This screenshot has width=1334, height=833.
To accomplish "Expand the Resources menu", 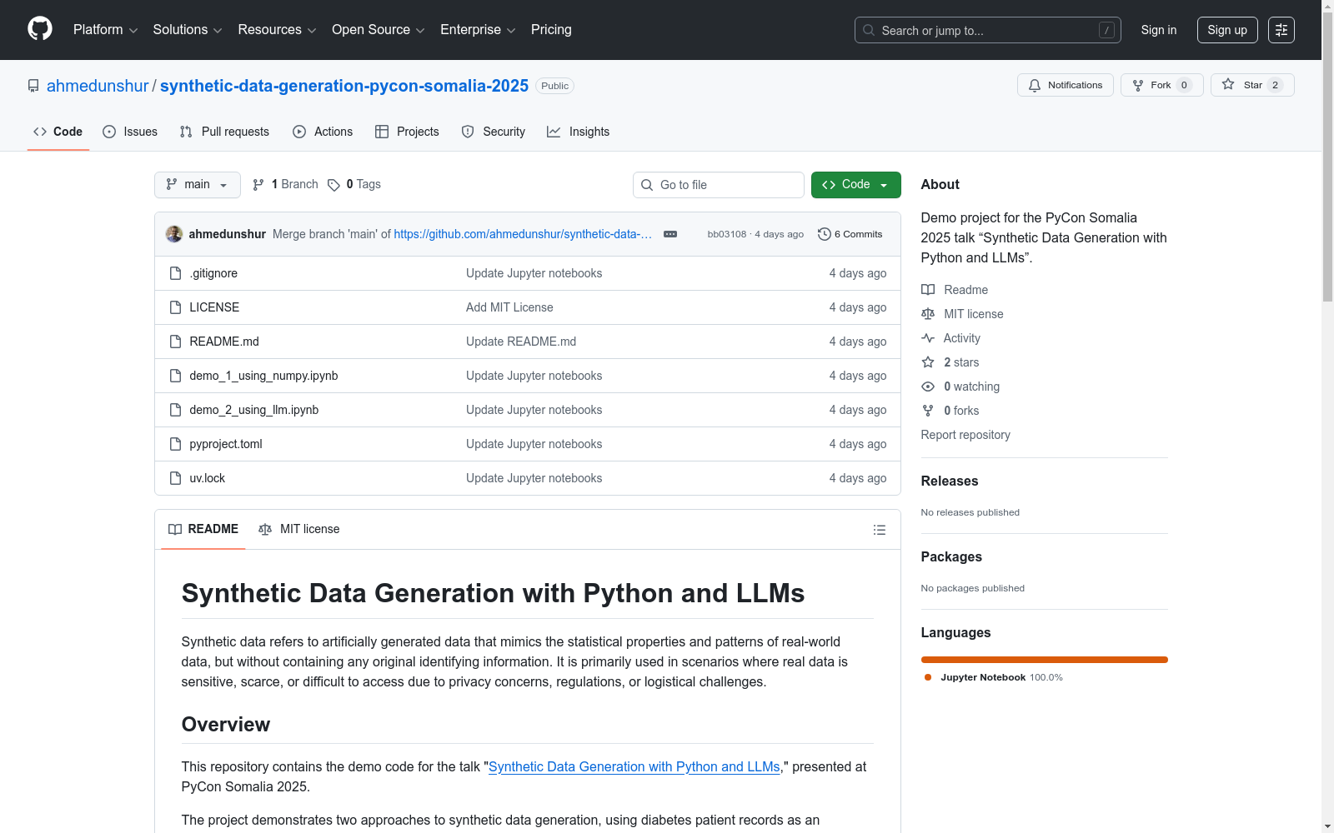I will pyautogui.click(x=277, y=30).
